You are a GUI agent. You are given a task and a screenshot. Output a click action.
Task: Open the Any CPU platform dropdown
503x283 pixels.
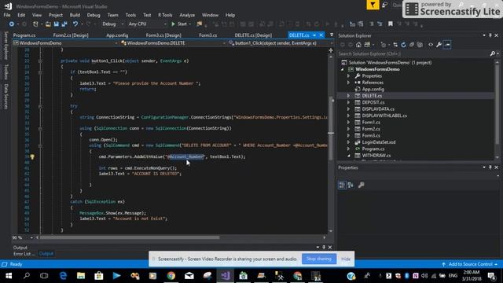point(147,24)
